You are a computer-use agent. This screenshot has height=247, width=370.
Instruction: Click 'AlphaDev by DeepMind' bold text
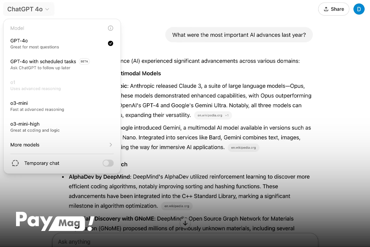tap(100, 177)
